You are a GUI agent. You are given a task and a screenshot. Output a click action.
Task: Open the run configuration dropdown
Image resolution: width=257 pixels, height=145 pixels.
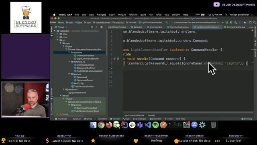coord(195,23)
